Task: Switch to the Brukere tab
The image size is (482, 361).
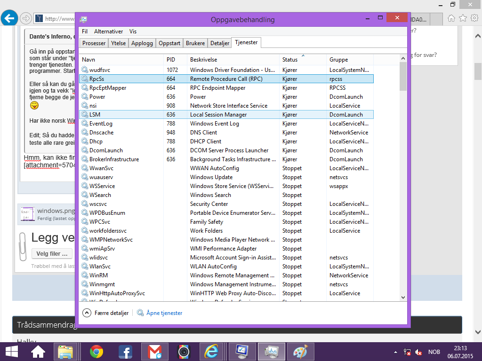Action: coord(195,43)
